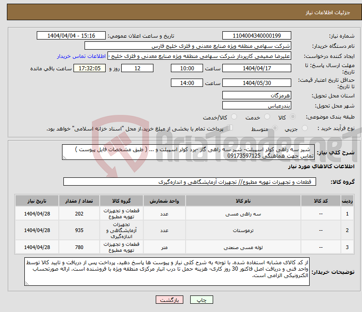The width and height of the screenshot is (362, 312).
Task: Select the جزیی purchase type radio
Action: point(305,128)
